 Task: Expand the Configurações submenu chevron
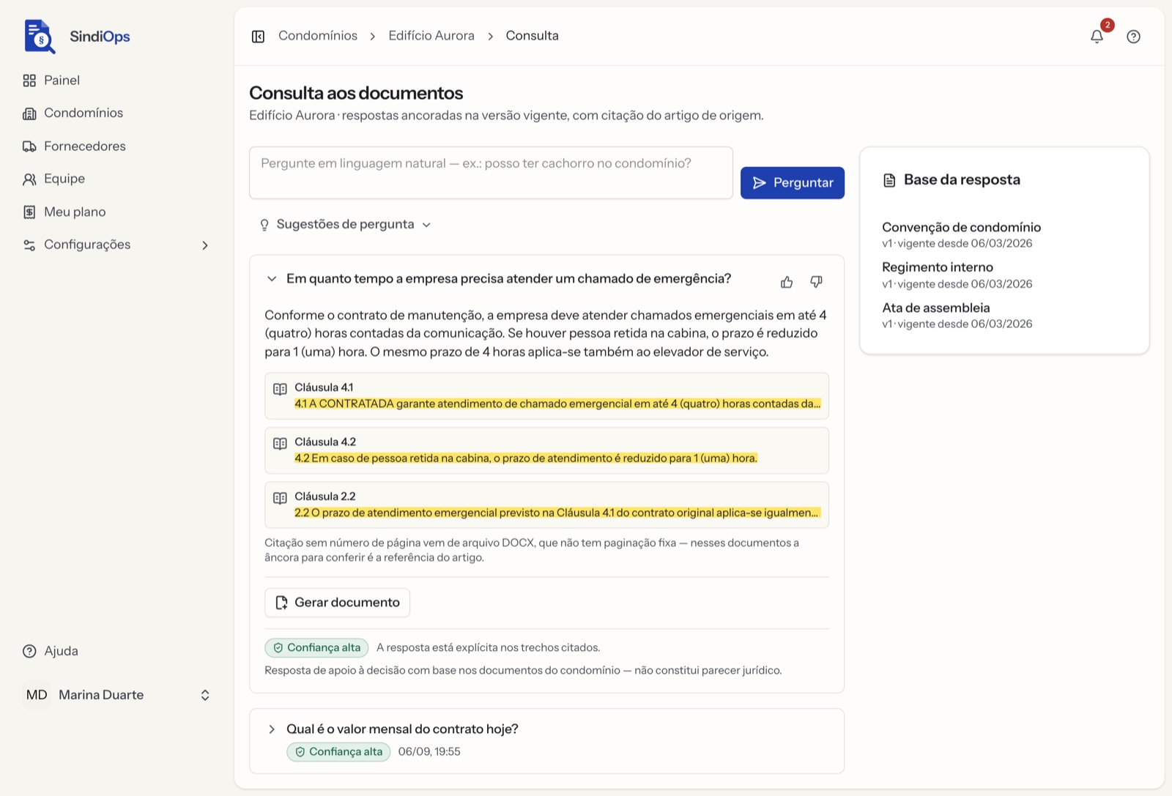pyautogui.click(x=205, y=245)
